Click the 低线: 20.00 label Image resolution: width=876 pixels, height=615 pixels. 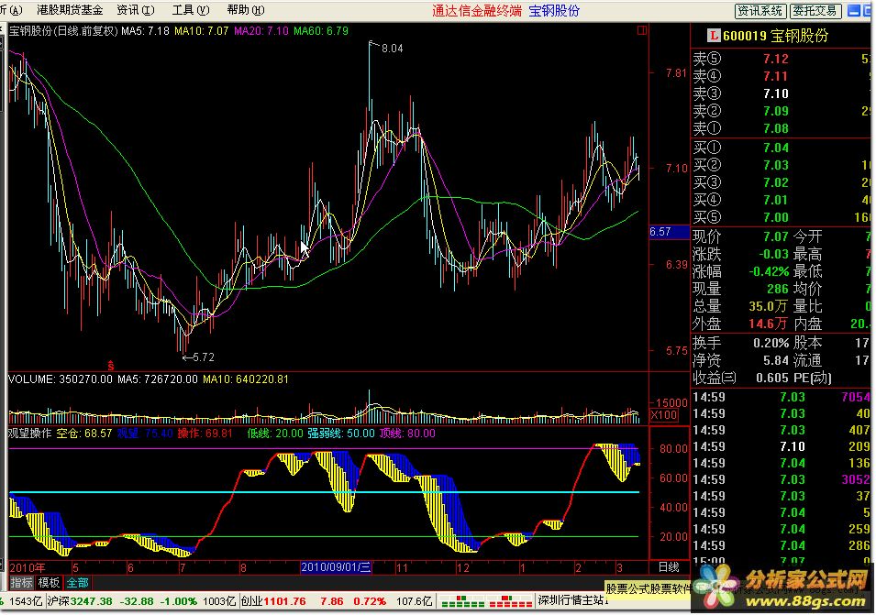click(x=275, y=434)
